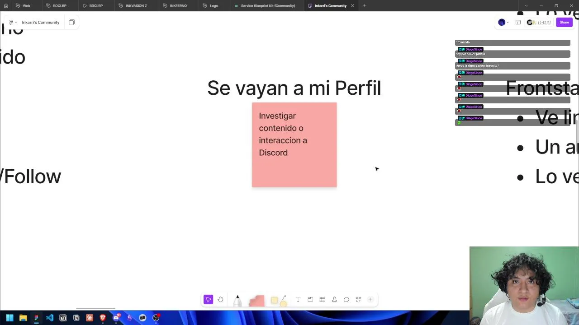Open user avatar dropdown
The width and height of the screenshot is (579, 325).
tap(503, 22)
